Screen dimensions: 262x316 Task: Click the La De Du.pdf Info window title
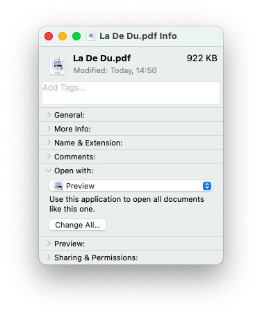point(138,36)
